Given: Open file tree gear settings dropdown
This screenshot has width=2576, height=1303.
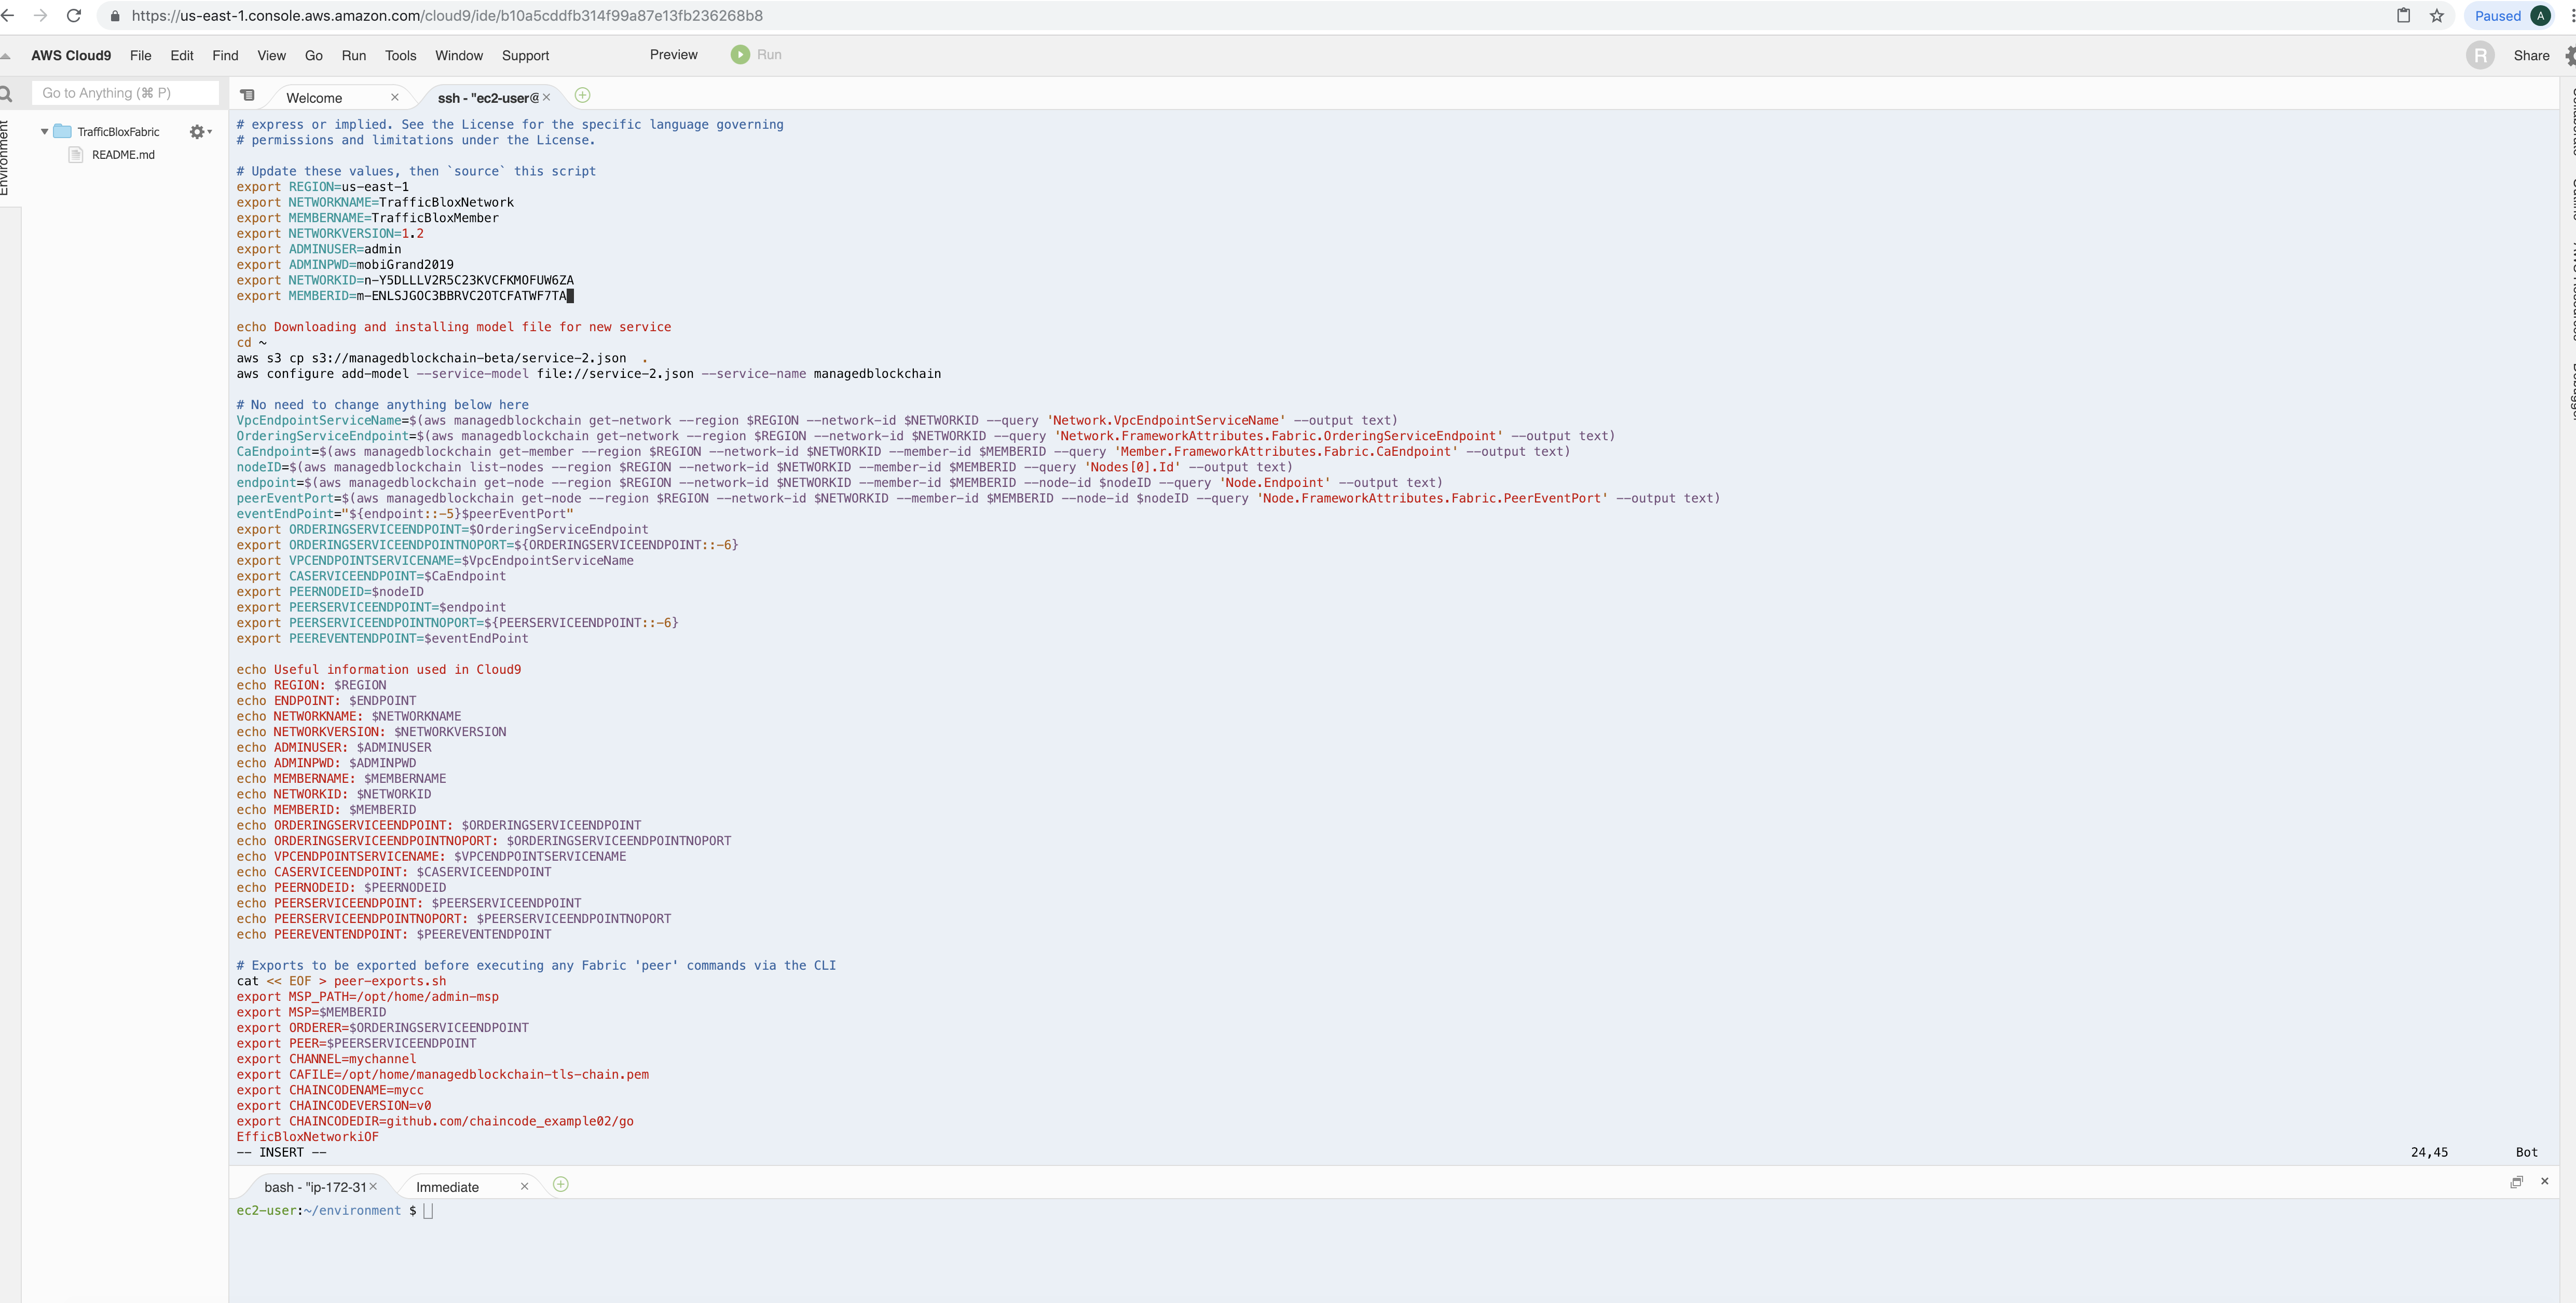Looking at the screenshot, I should (x=200, y=132).
